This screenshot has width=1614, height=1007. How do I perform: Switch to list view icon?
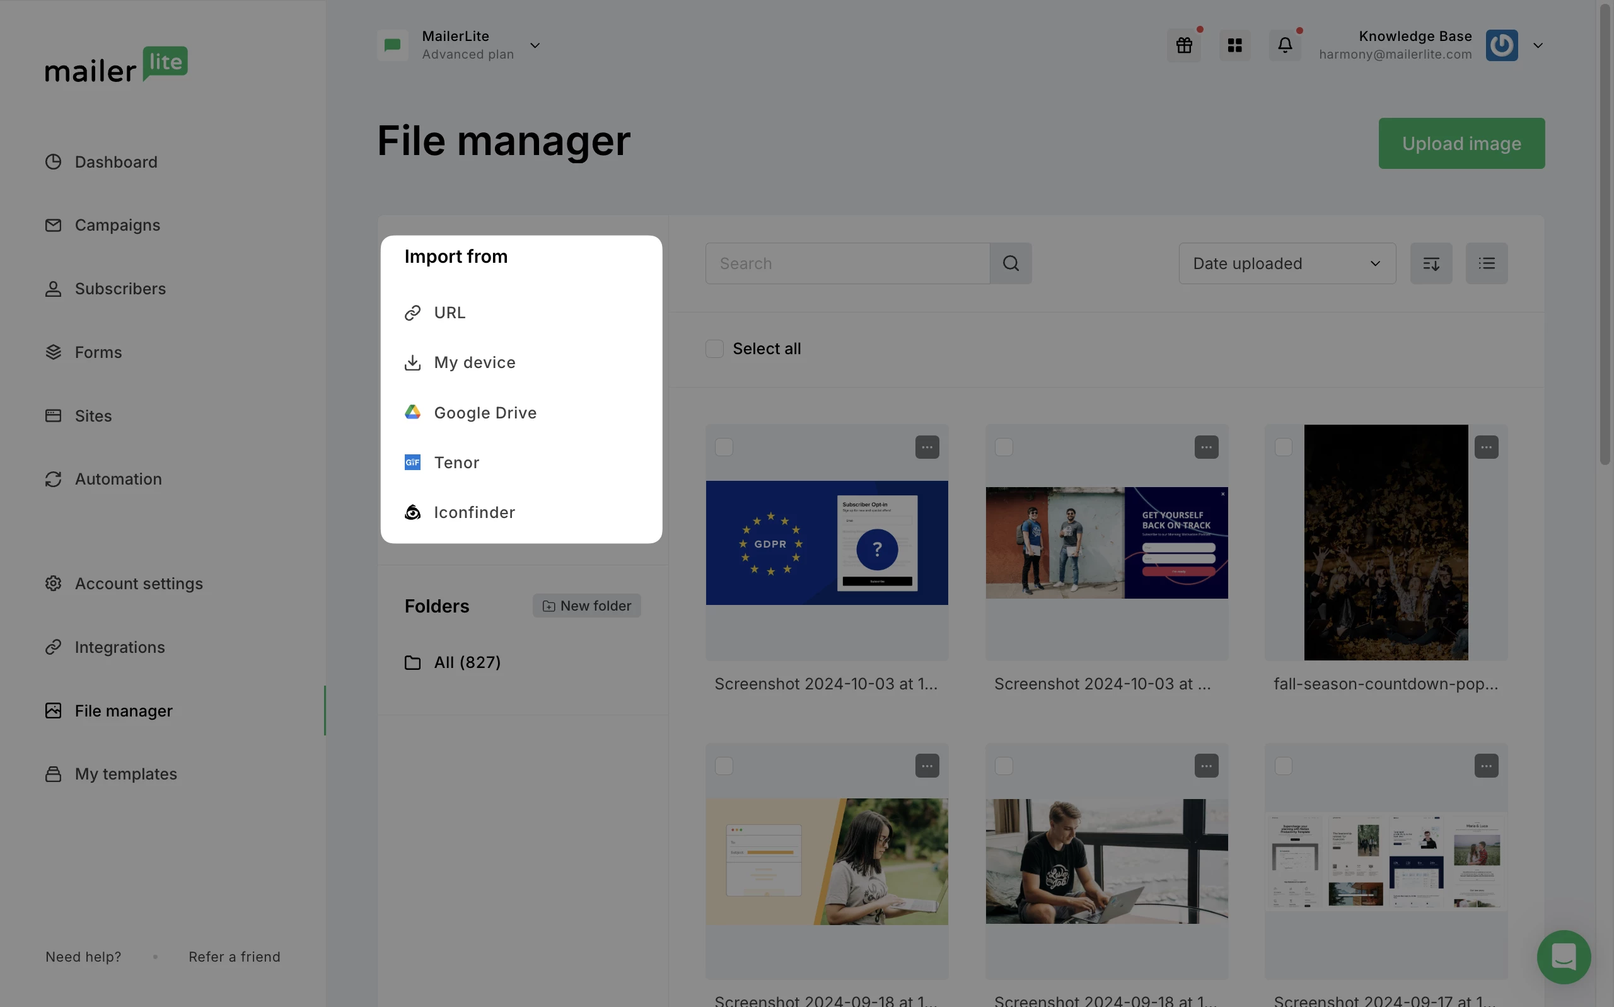[1486, 264]
